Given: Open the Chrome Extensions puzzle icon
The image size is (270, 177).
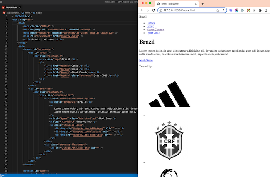Looking at the screenshot, I should [260, 10].
